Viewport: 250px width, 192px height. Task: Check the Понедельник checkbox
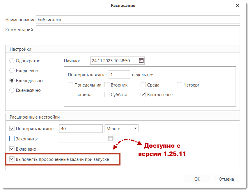tap(70, 85)
